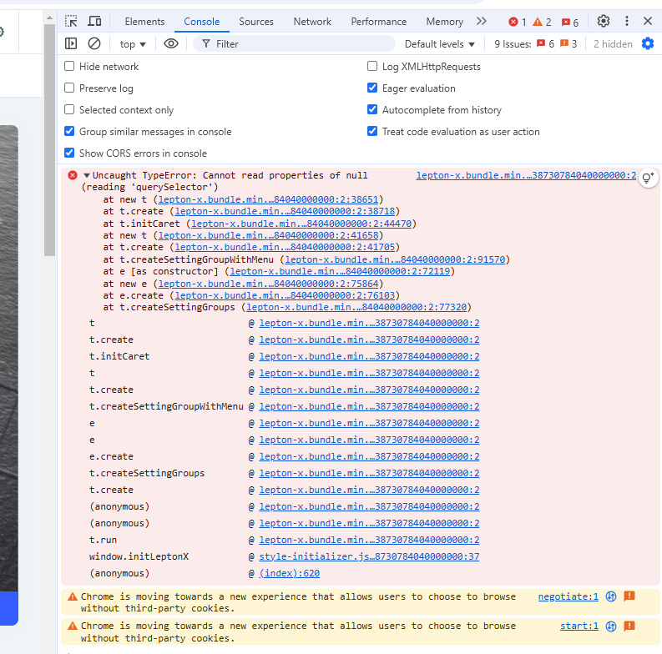
Task: Enable the Hide network checkbox
Action: [70, 67]
